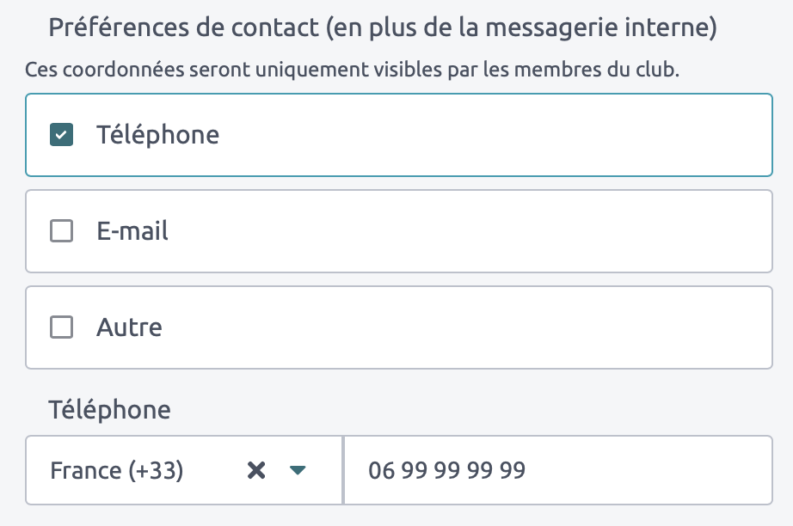Expand the country list using the arrow
The image size is (793, 526).
click(x=298, y=470)
